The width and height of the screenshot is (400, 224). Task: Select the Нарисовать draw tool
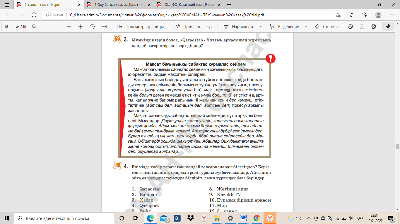coord(239,27)
